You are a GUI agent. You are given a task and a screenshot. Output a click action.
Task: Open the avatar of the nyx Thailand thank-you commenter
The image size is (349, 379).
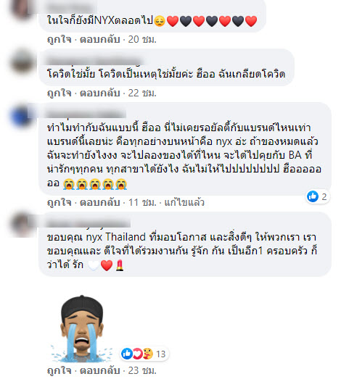click(x=22, y=225)
